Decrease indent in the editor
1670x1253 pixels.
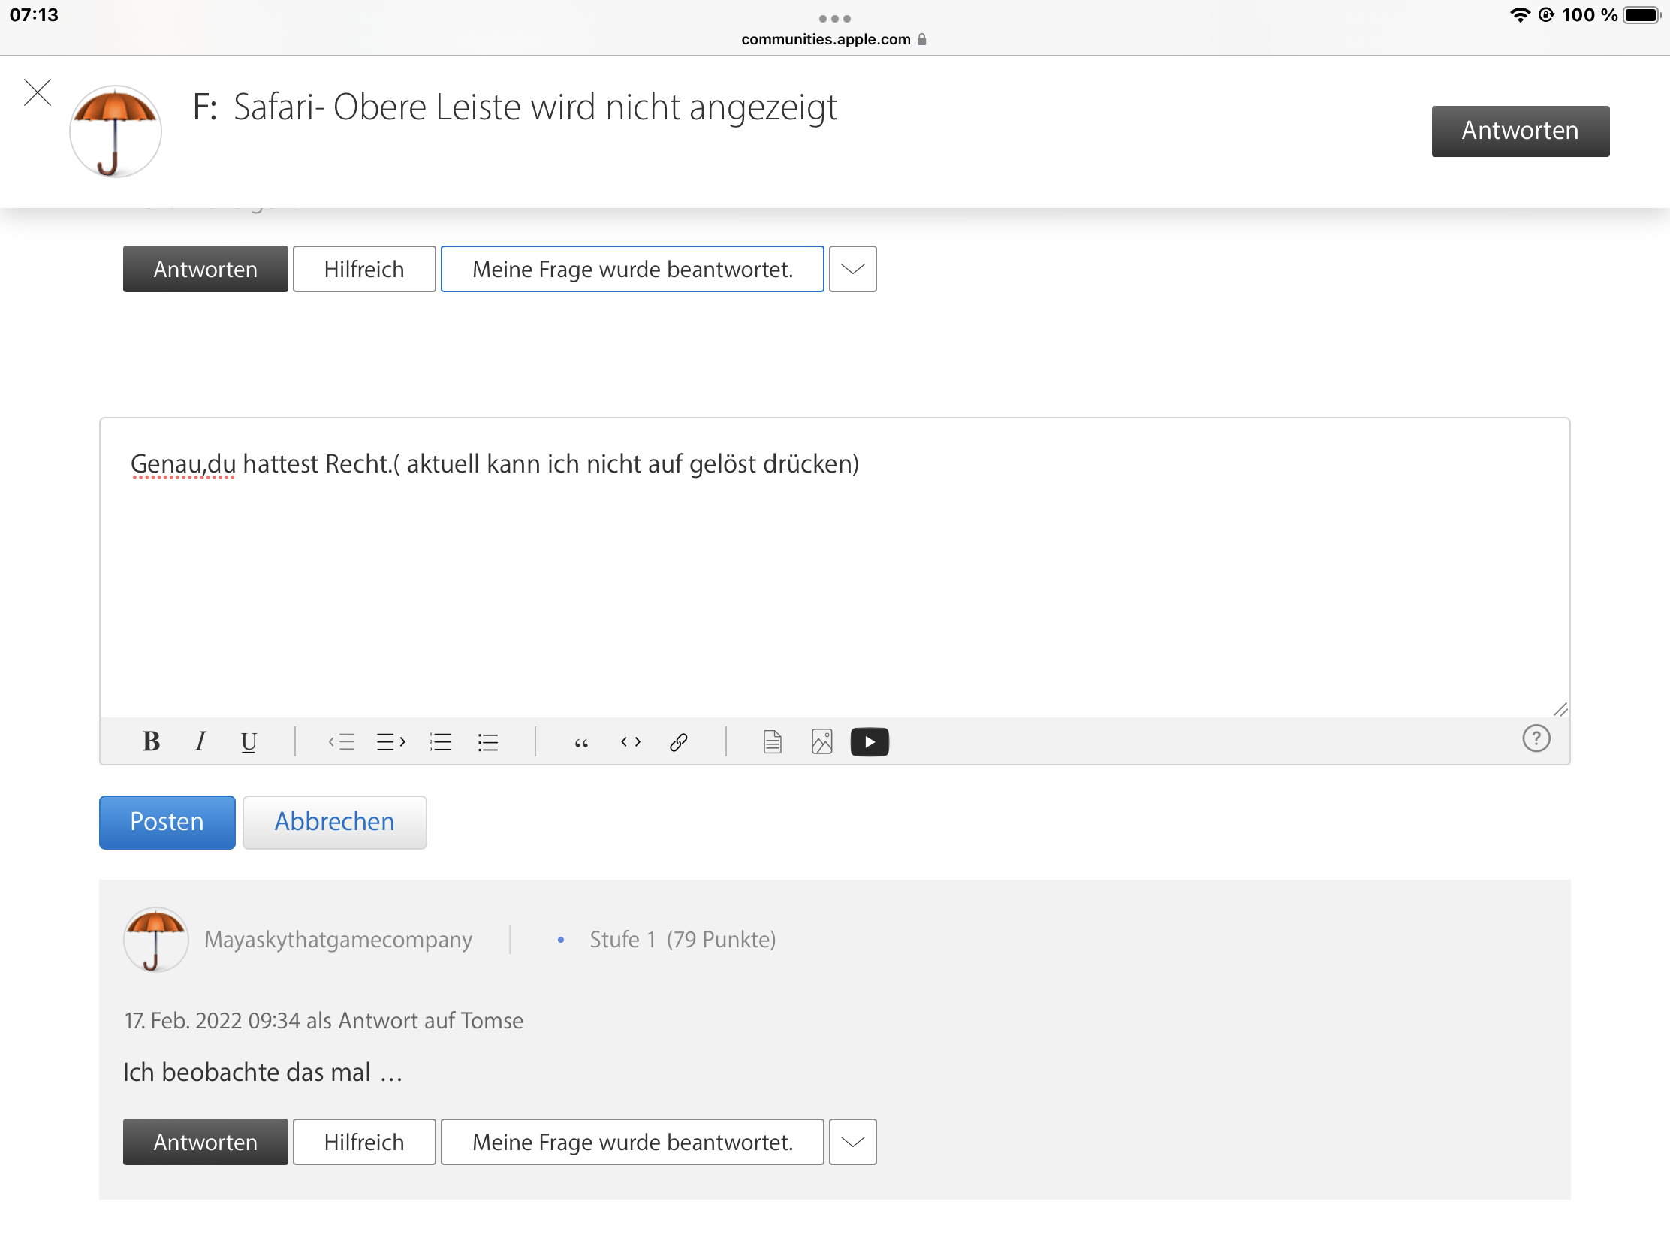(x=342, y=741)
